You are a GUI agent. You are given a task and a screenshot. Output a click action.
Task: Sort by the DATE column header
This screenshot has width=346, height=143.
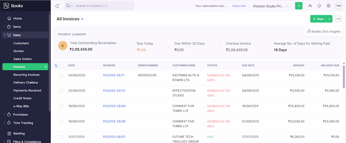tap(71, 65)
